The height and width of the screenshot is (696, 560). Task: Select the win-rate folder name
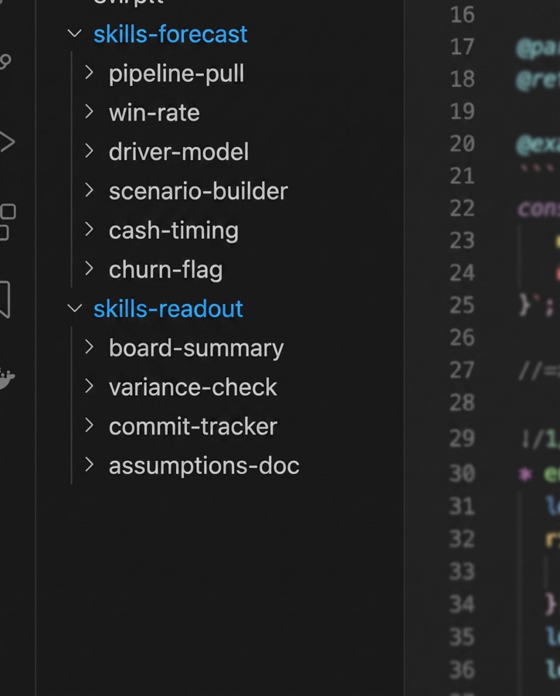(154, 113)
